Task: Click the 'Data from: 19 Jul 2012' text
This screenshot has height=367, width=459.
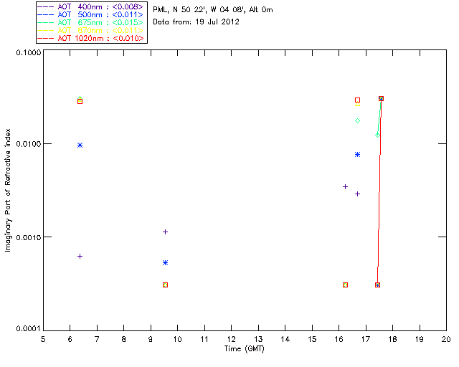Action: [x=196, y=22]
